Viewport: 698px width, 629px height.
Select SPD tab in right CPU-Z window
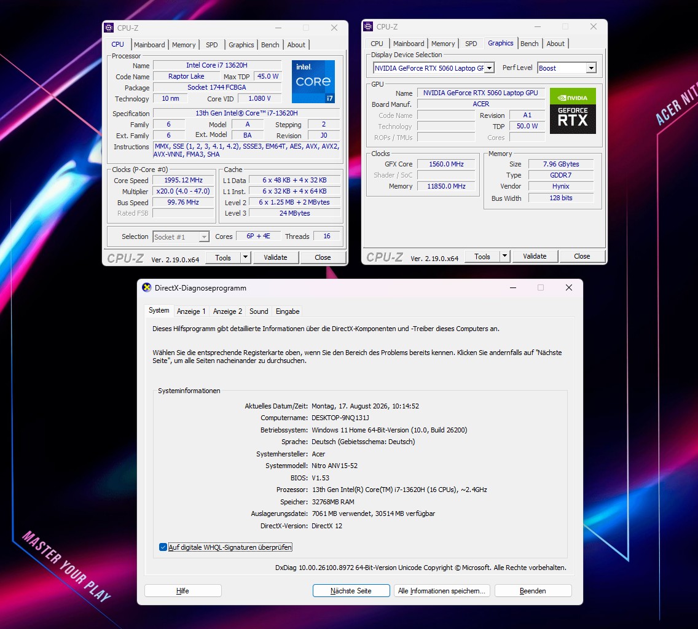pos(471,44)
